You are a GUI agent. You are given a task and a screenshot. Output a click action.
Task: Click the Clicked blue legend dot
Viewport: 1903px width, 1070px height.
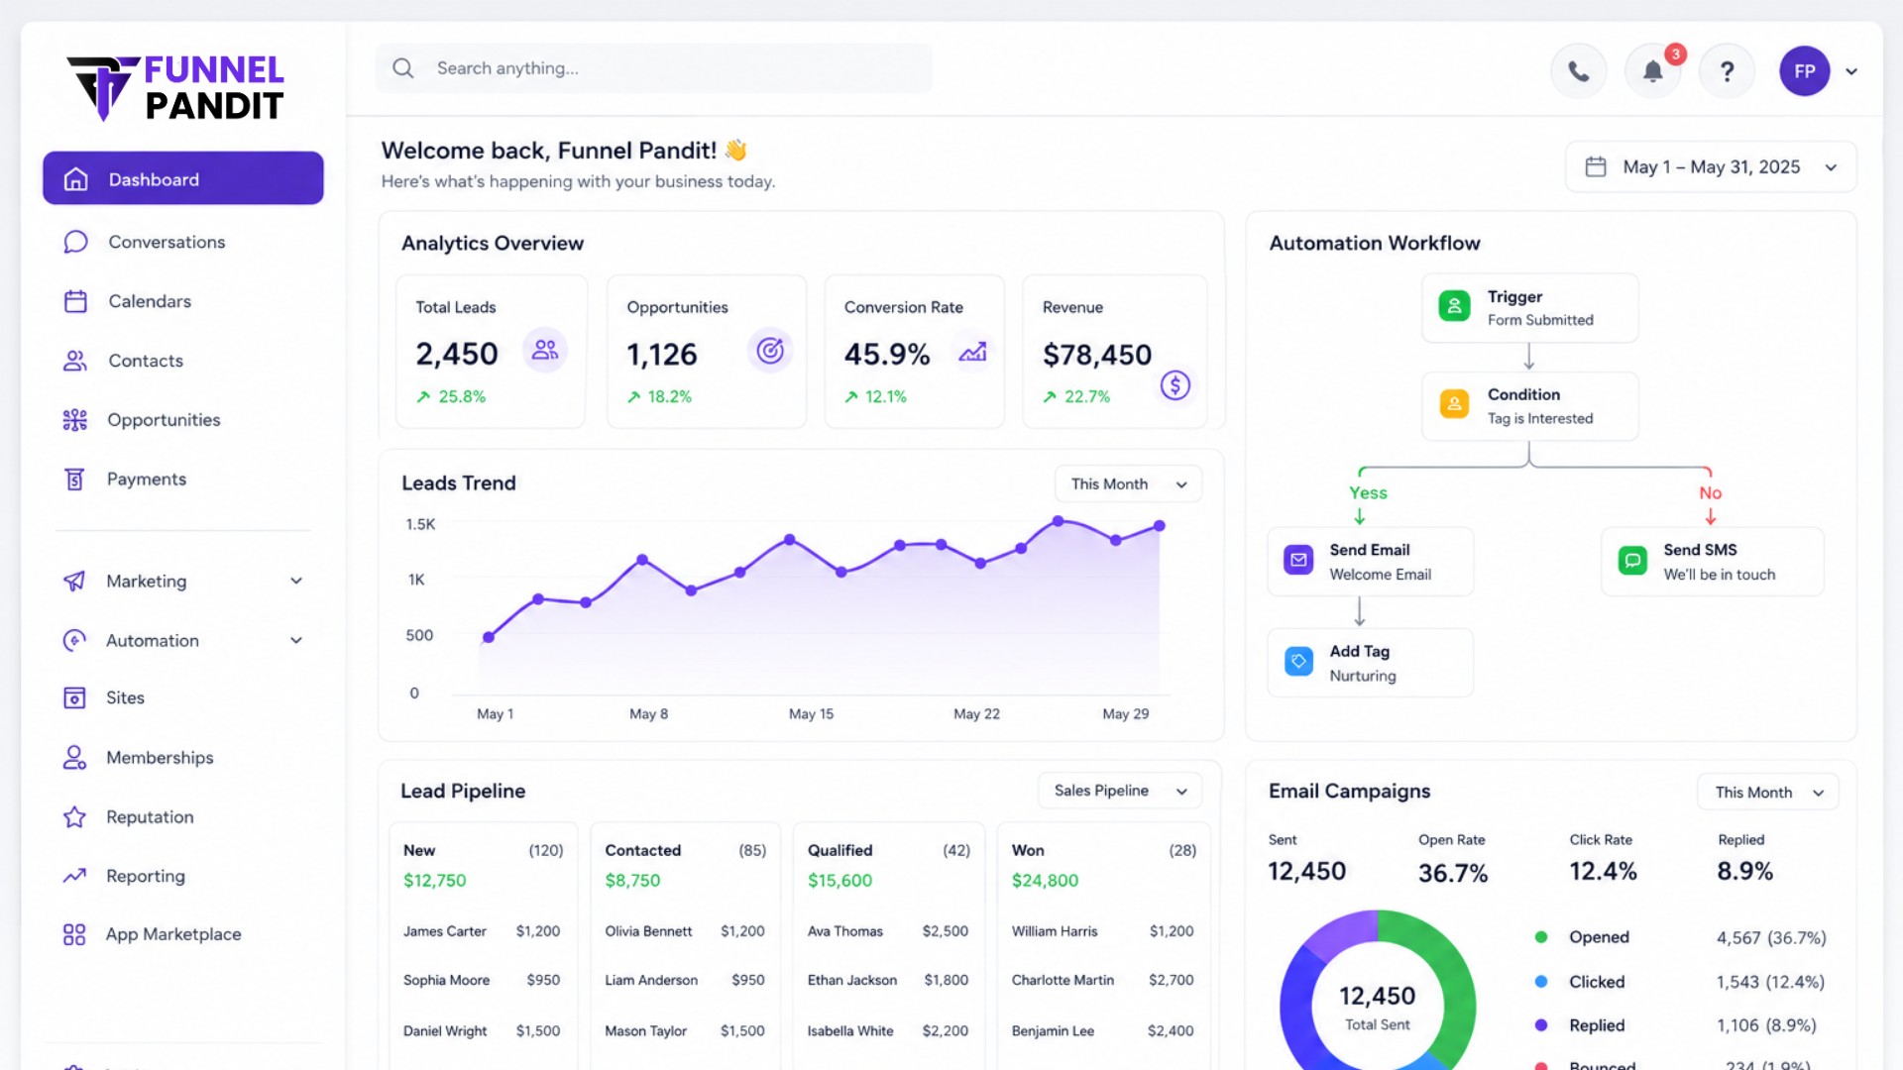pos(1541,982)
